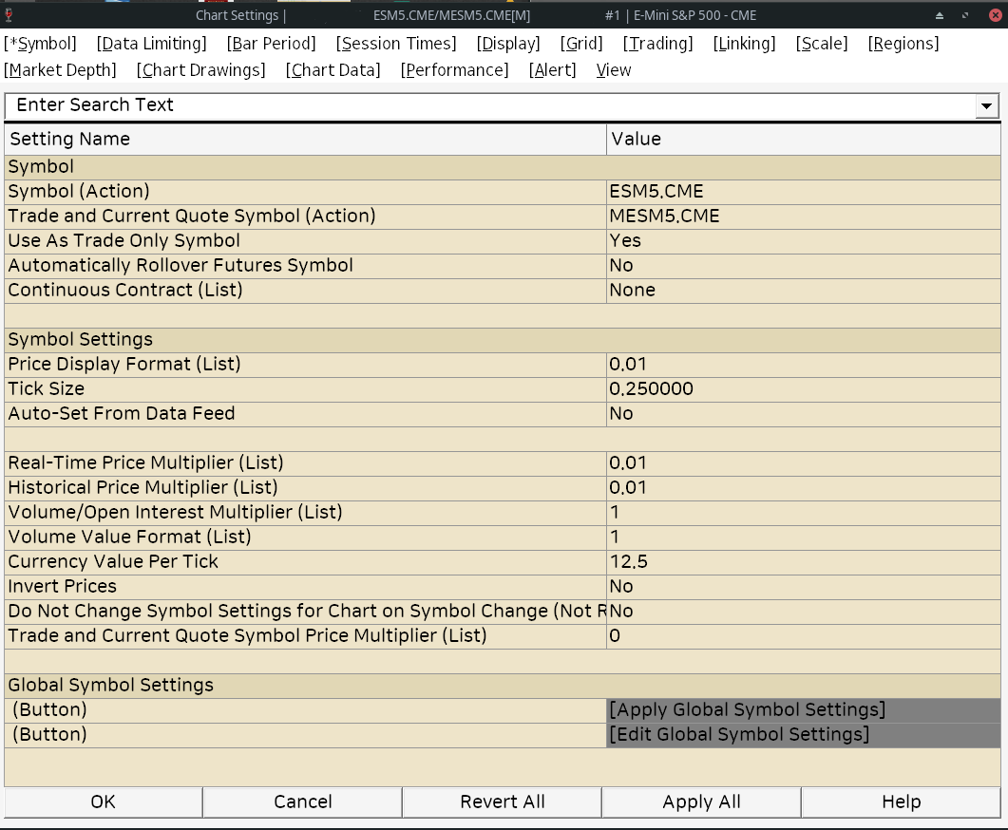The width and height of the screenshot is (1008, 830).
Task: Click the restore icon in title bar
Action: pyautogui.click(x=965, y=15)
